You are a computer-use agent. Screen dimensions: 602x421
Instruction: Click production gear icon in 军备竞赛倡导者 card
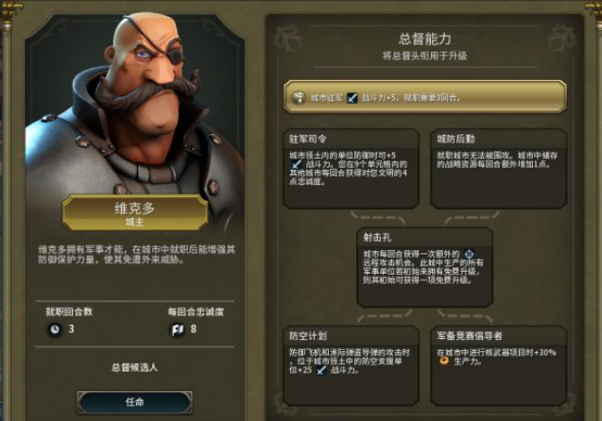[x=444, y=361]
